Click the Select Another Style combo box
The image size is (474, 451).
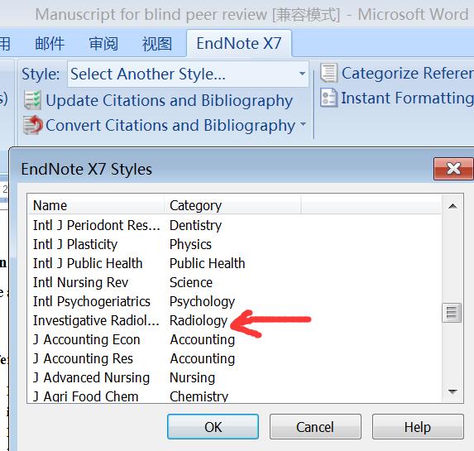(x=188, y=74)
